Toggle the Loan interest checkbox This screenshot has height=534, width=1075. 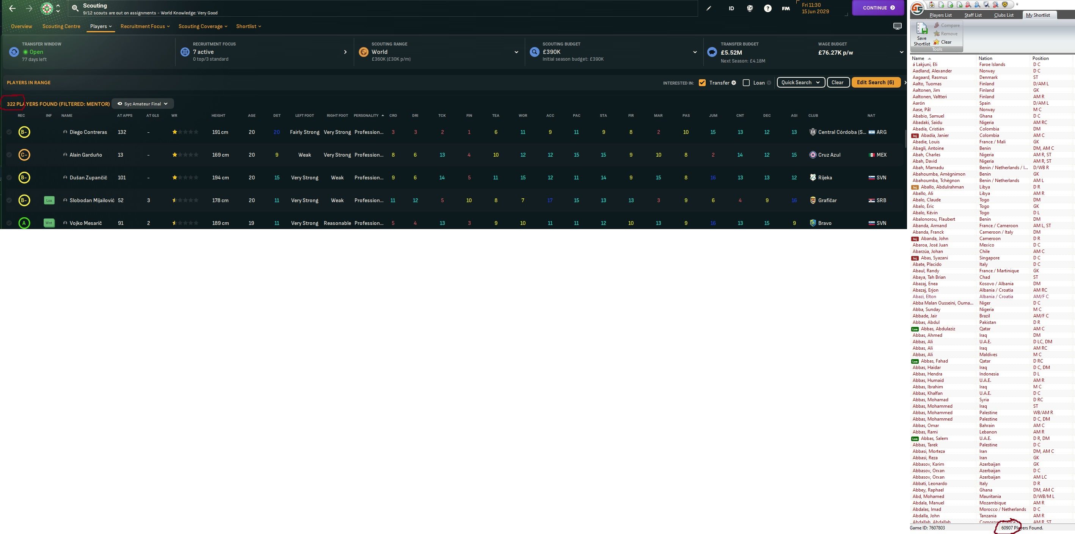[746, 83]
